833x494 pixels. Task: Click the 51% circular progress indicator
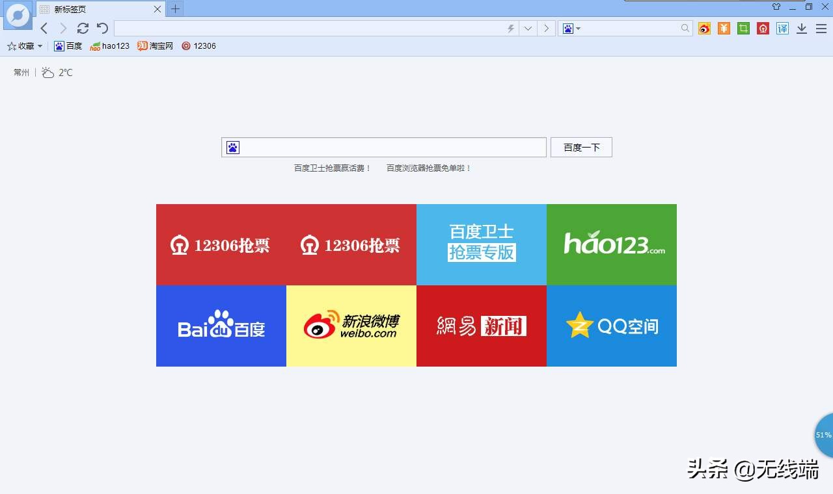[x=823, y=435]
